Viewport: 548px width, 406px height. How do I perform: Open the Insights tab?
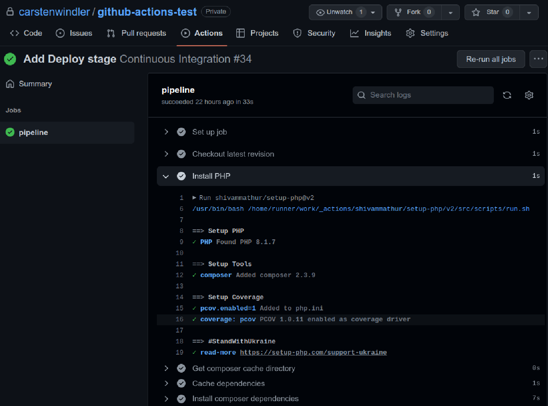coord(371,33)
